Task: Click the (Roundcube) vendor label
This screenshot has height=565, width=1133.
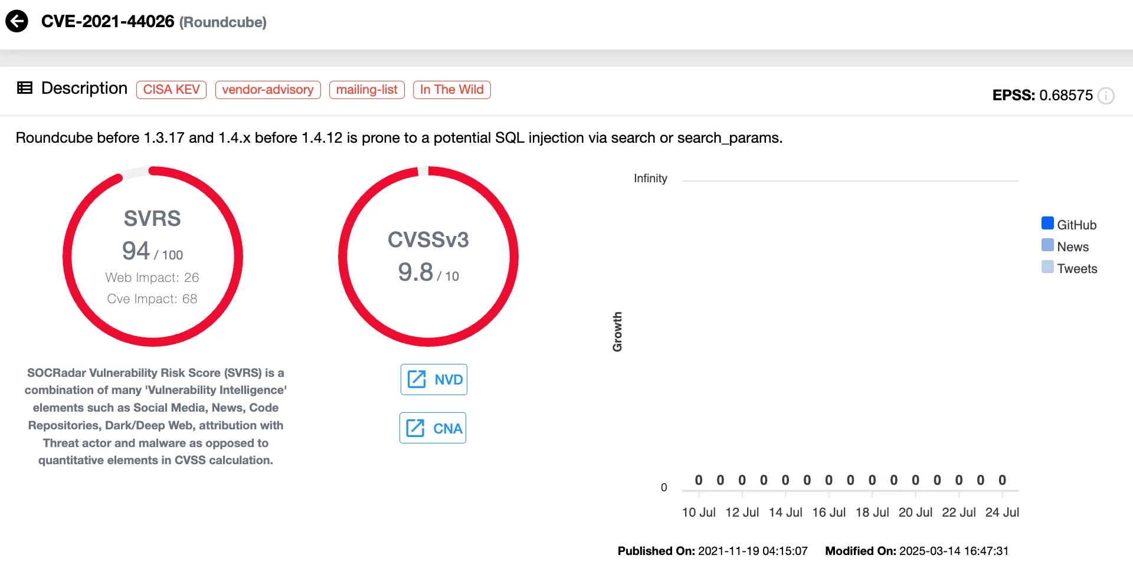Action: coord(223,22)
